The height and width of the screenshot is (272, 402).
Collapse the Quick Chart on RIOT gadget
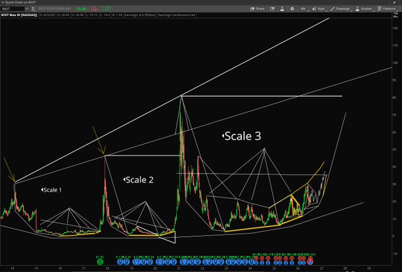click(2, 2)
